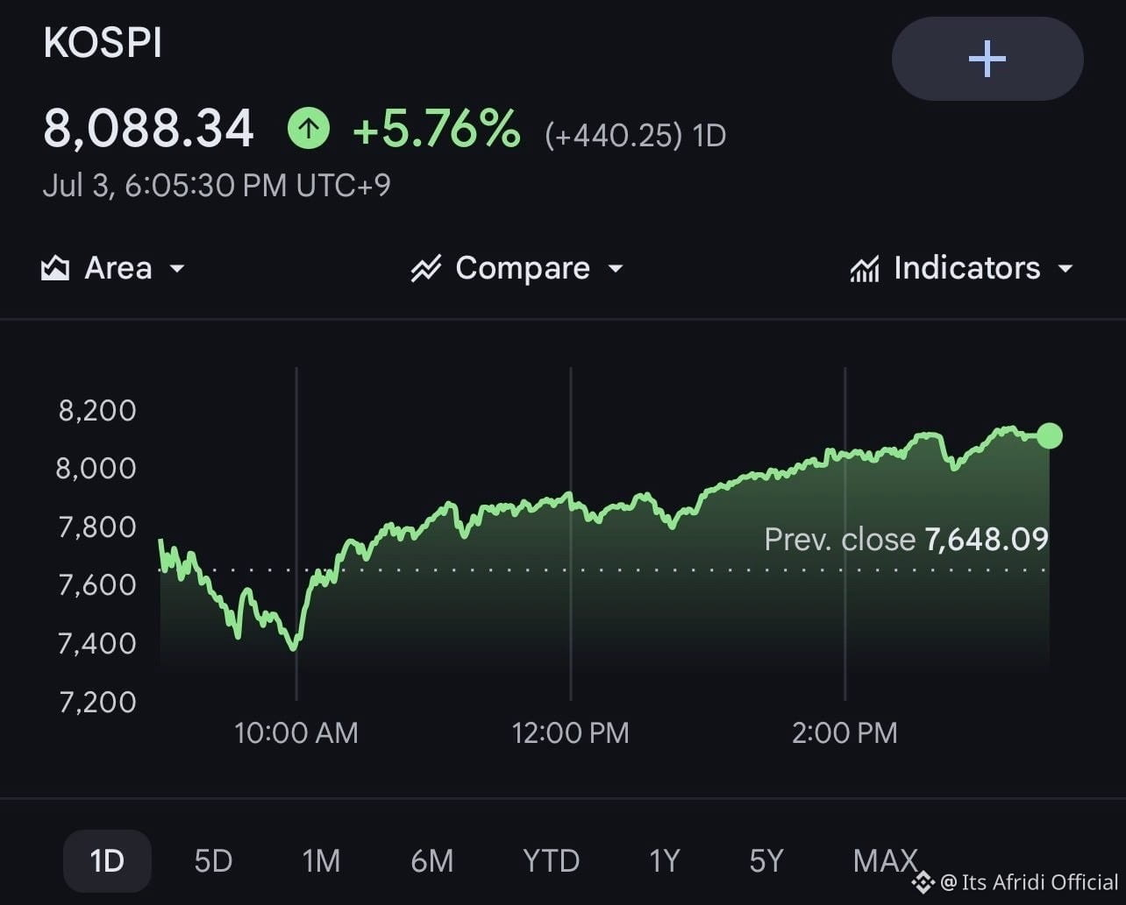
Task: Click the KOSPI index title
Action: pyautogui.click(x=103, y=44)
